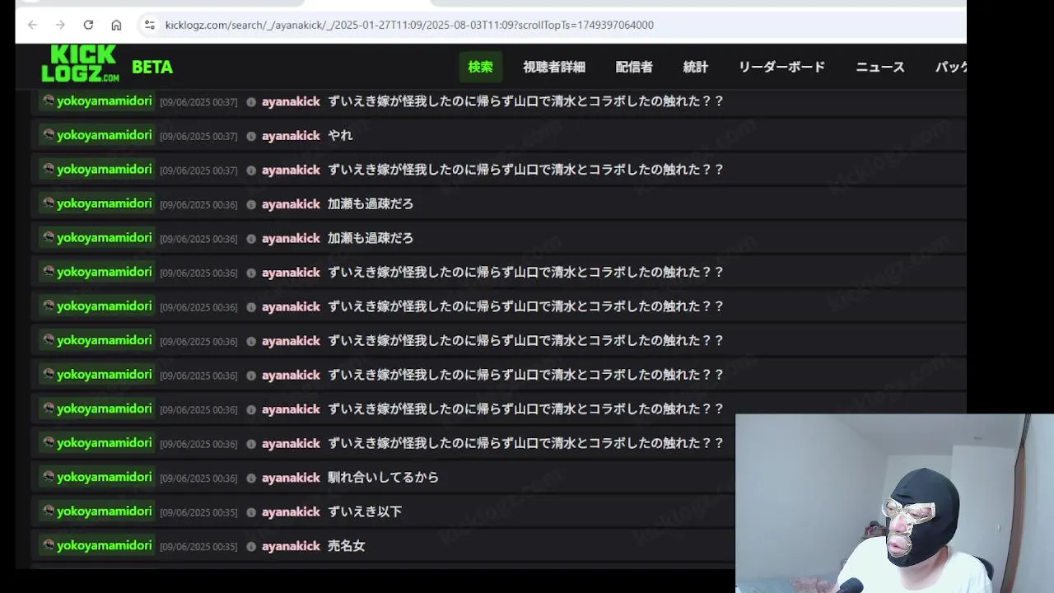Focus the kicklogz.com address bar

pos(409,25)
